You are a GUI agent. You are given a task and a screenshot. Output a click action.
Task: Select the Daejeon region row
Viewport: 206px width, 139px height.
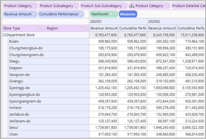tap(48, 68)
